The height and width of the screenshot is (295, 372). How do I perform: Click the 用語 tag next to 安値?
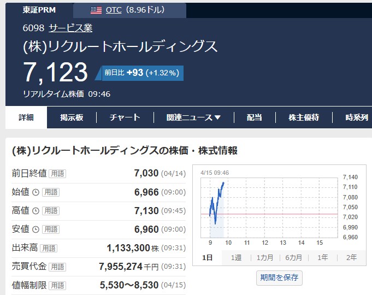pyautogui.click(x=51, y=229)
